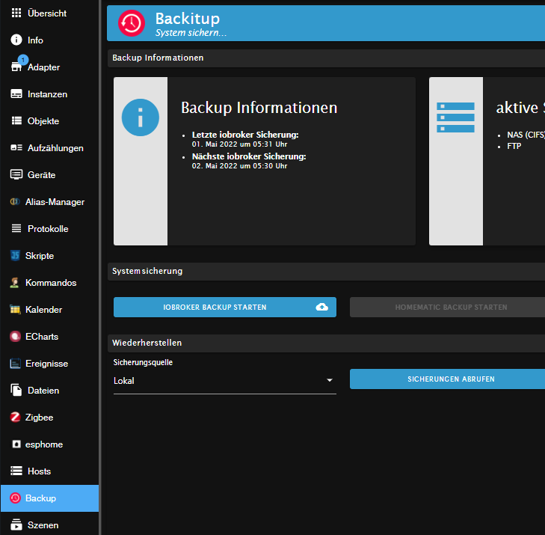Click 'System sichern...' subtitle text
The height and width of the screenshot is (535, 545).
pos(191,33)
